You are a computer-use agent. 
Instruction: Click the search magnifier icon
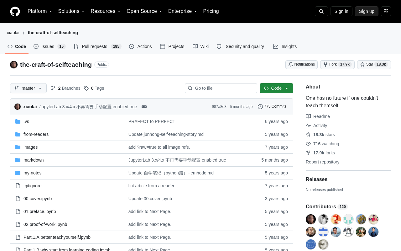point(321,11)
